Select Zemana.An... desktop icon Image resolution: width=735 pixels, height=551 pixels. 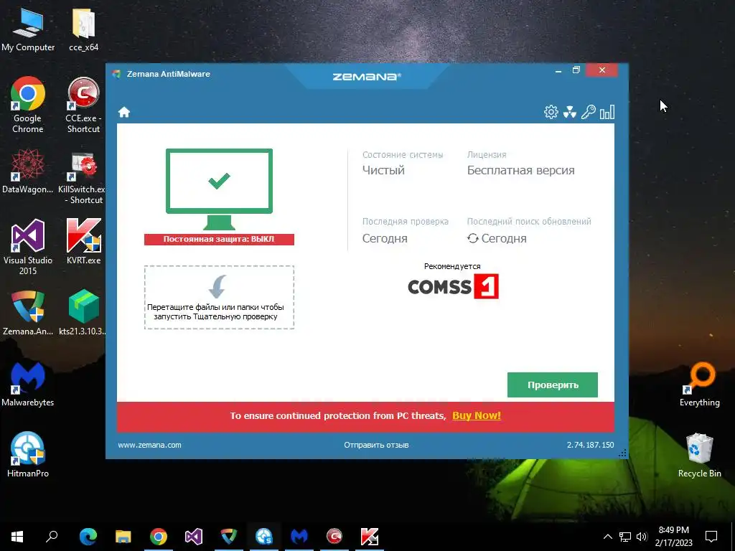pos(28,313)
